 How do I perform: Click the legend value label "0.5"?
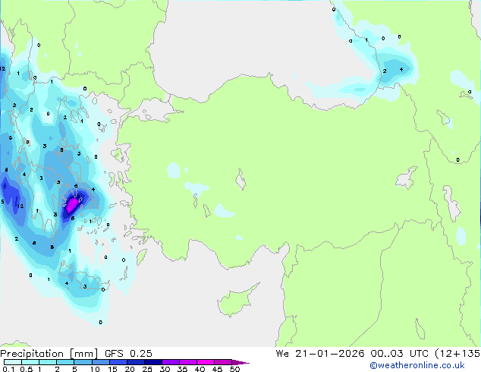(x=26, y=369)
